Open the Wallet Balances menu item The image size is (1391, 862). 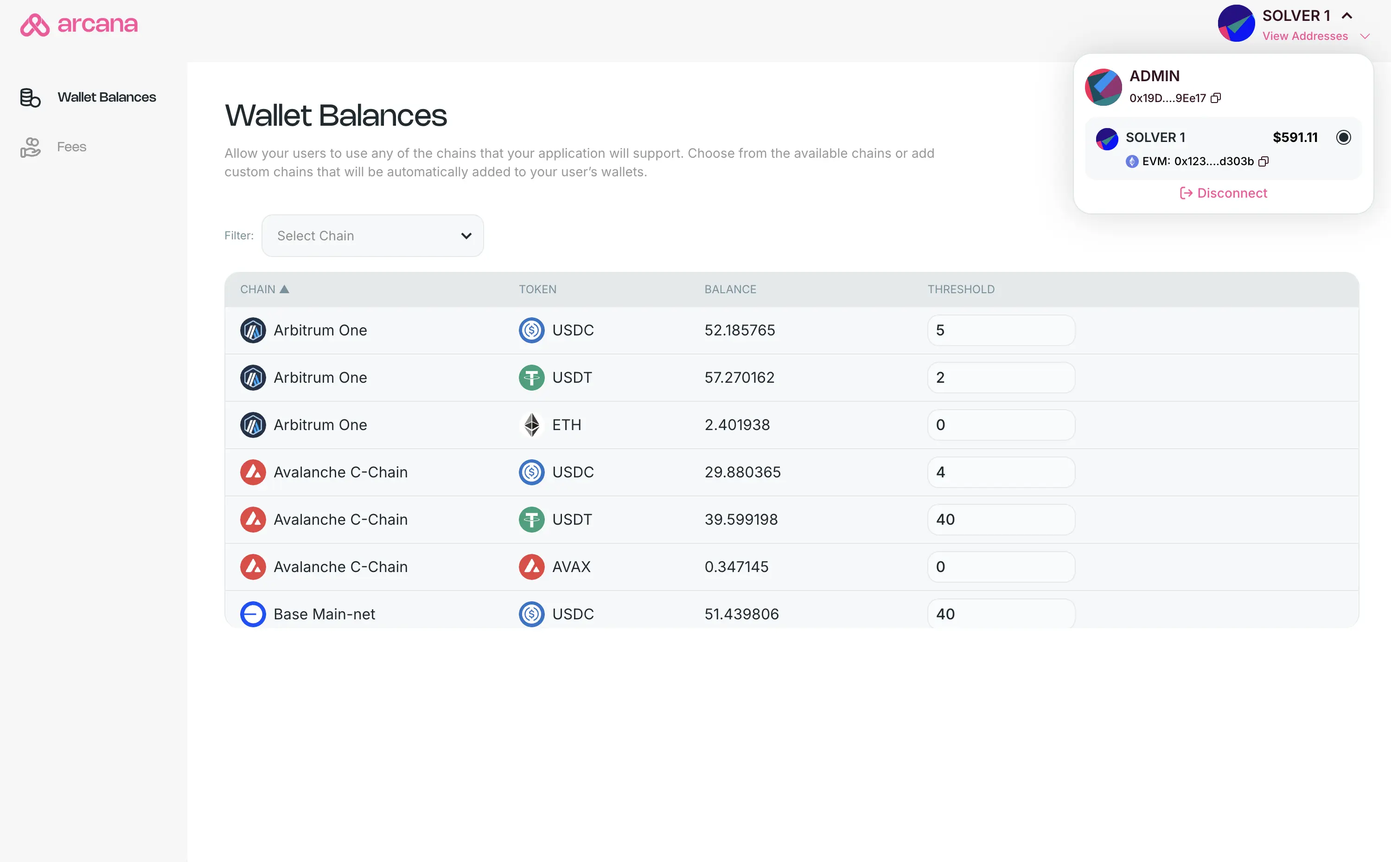pyautogui.click(x=107, y=97)
